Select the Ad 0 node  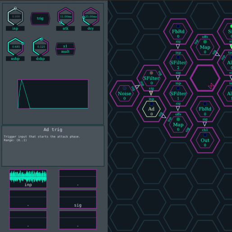[x=151, y=109]
